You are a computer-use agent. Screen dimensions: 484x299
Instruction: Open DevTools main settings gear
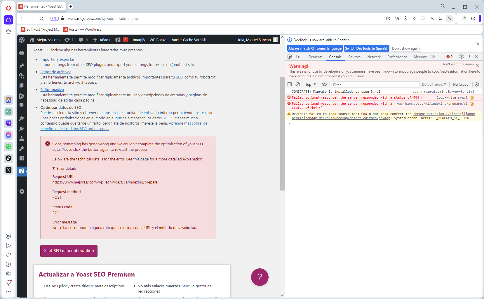coord(462,57)
